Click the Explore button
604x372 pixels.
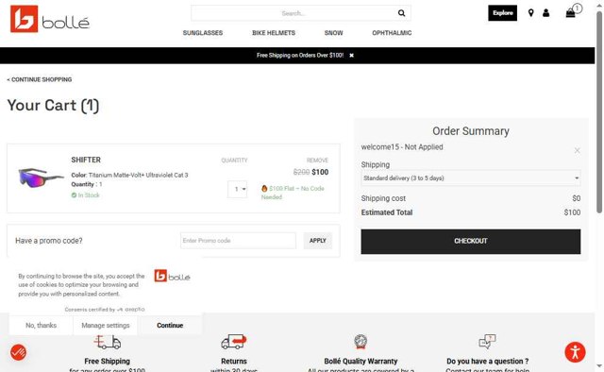[503, 13]
